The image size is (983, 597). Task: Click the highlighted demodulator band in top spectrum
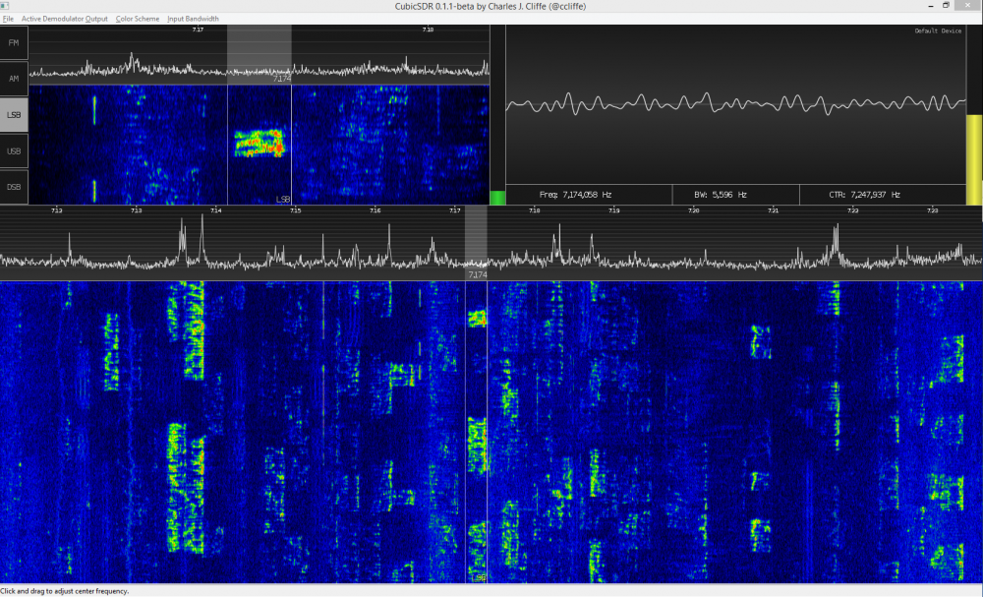(x=259, y=54)
